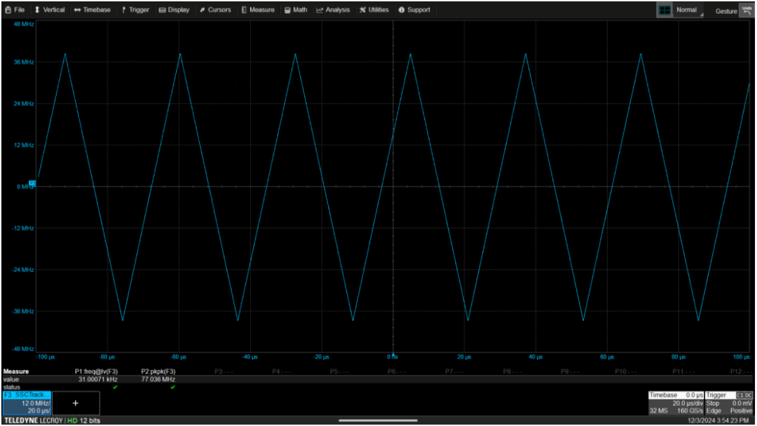This screenshot has height=426, width=757.
Task: Open the Vertical menu
Action: tap(50, 10)
